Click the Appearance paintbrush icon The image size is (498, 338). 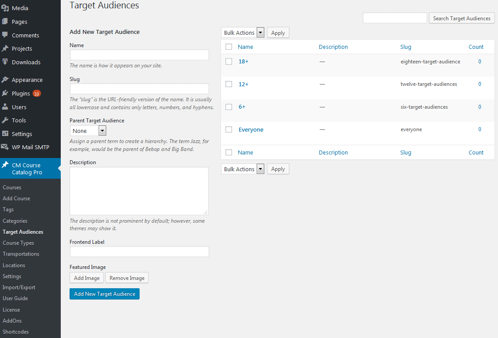[x=5, y=80]
